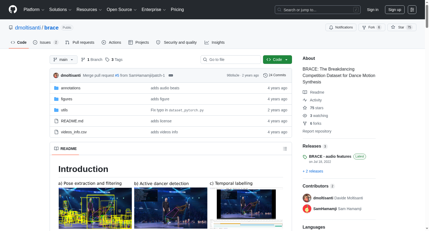Image resolution: width=429 pixels, height=231 pixels.
Task: Switch to the Projects tab
Action: click(x=139, y=42)
